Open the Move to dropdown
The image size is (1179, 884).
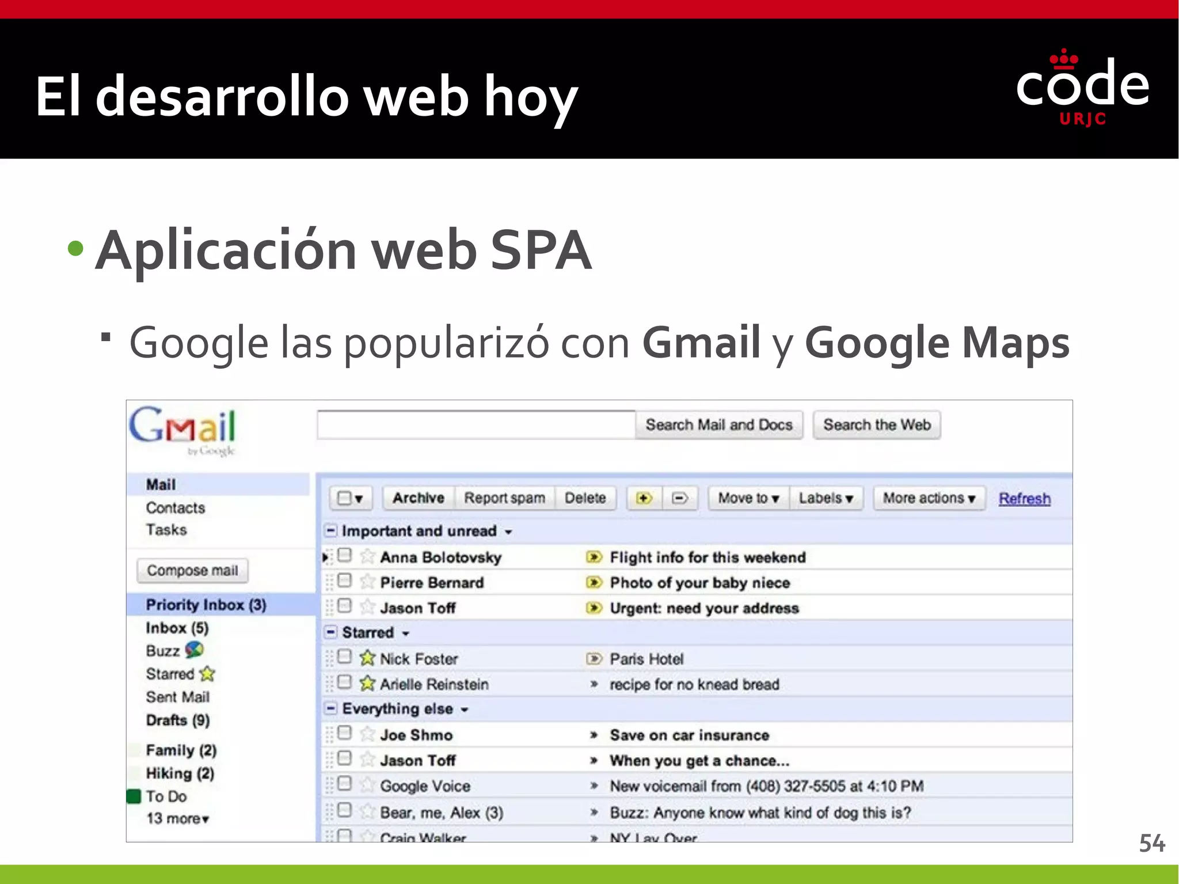[748, 498]
